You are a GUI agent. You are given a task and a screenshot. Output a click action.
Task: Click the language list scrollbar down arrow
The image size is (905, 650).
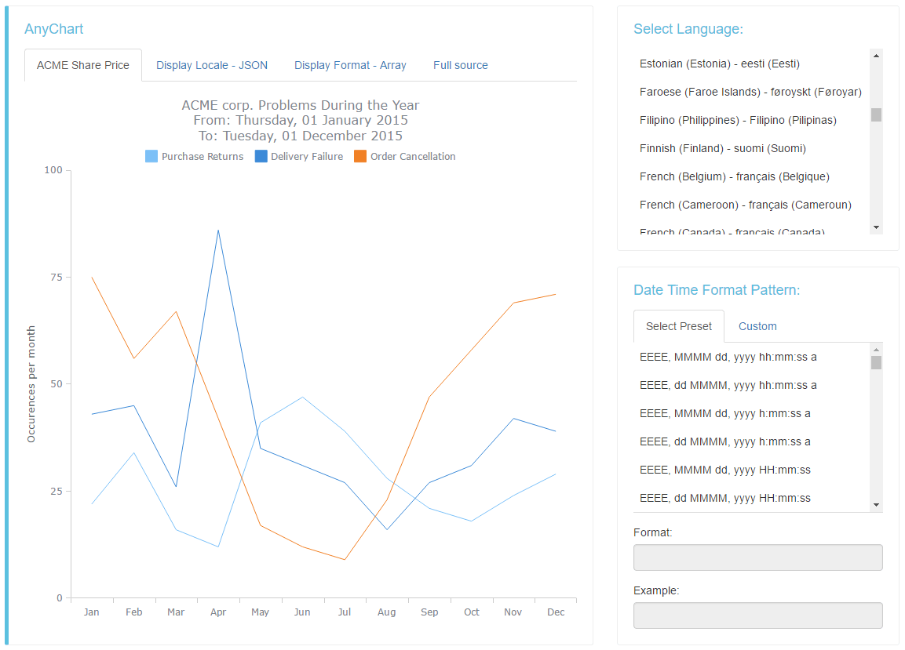tap(876, 229)
